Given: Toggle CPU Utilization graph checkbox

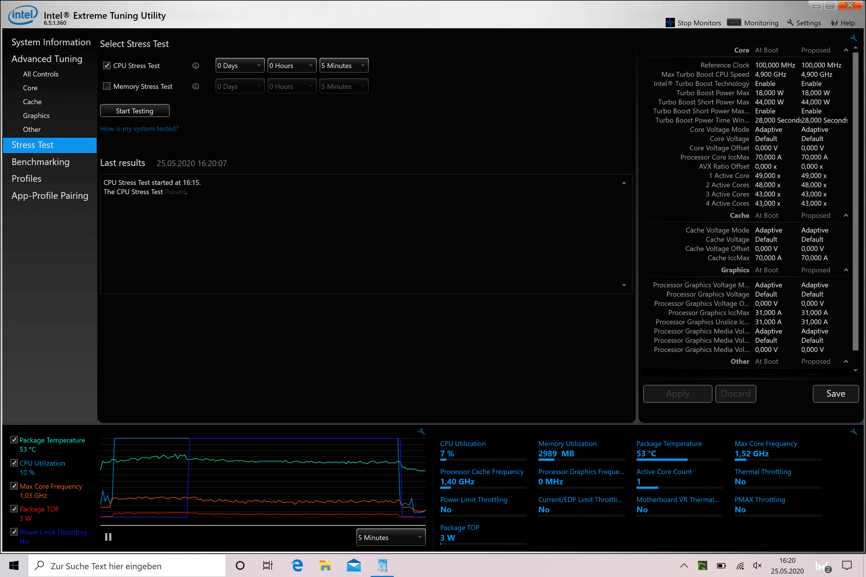Looking at the screenshot, I should pos(14,463).
